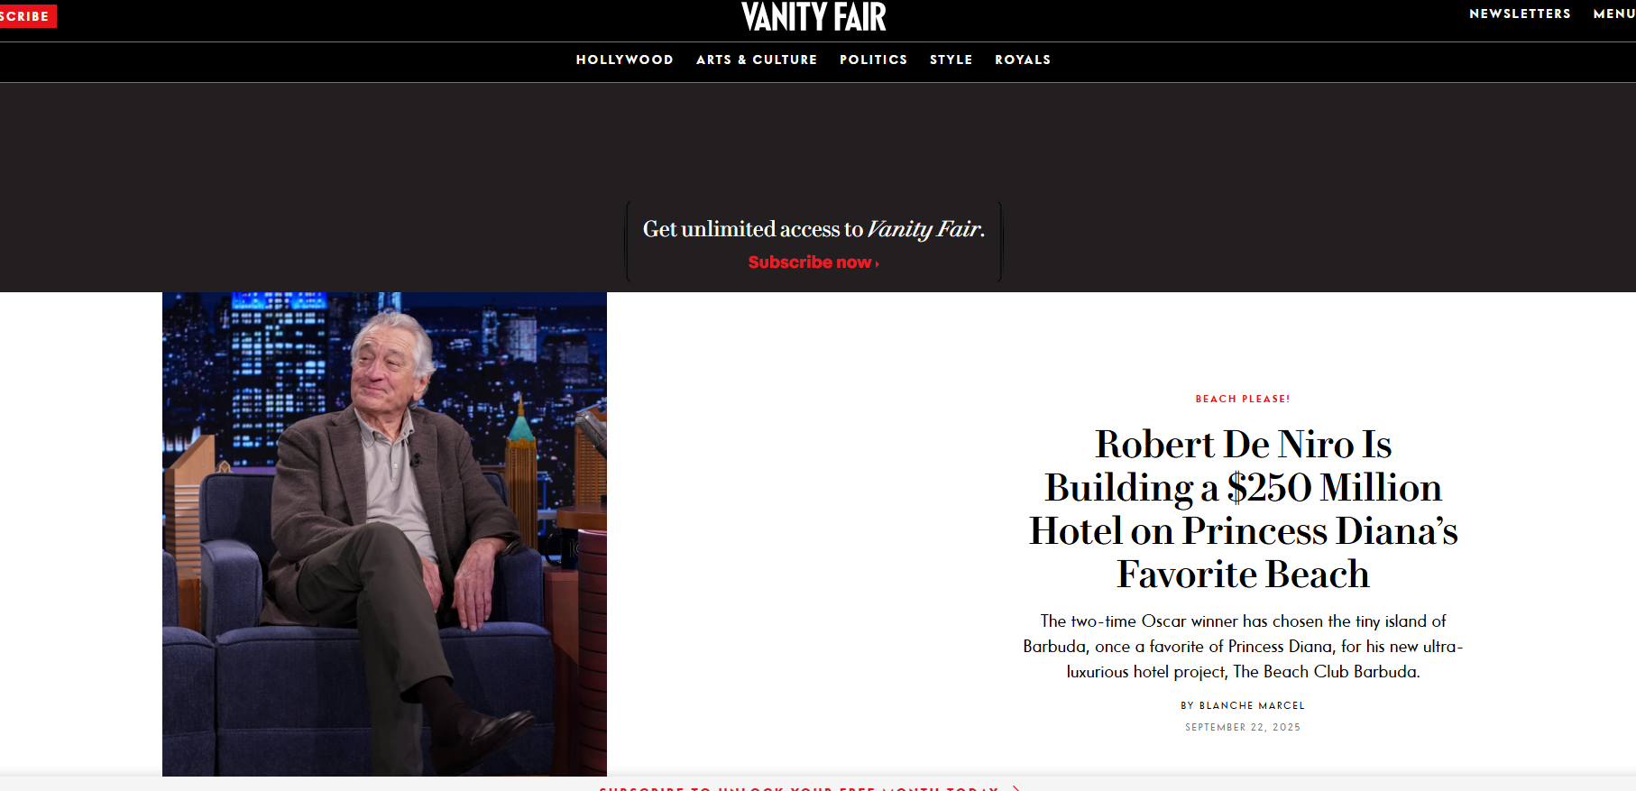
Task: Open the Robert De Niro hotel headline
Action: [1243, 509]
